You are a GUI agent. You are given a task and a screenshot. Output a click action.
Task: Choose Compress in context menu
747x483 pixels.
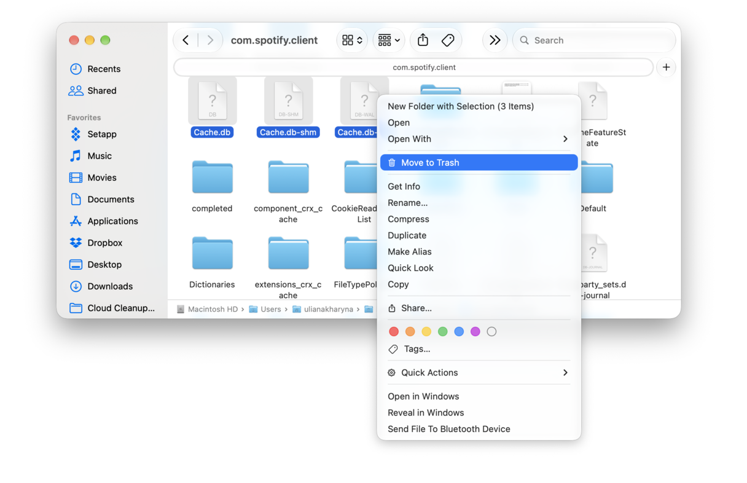point(479,219)
